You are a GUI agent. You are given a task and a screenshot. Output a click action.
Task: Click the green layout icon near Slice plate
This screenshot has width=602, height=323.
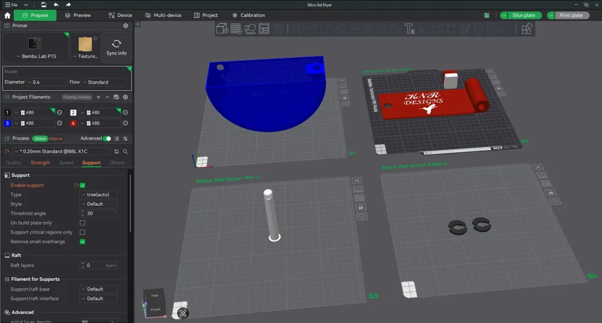click(x=487, y=16)
